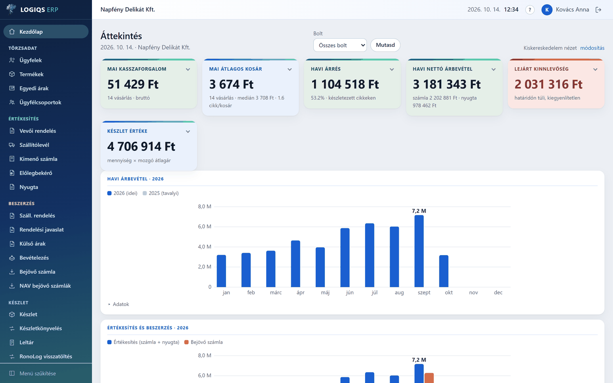Click the módosítás link

point(592,48)
